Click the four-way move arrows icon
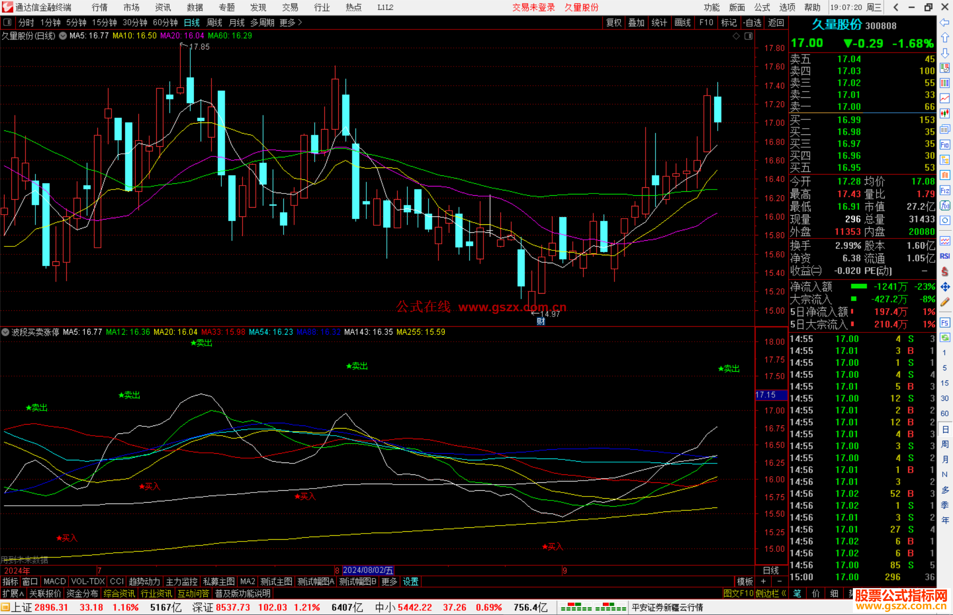Screen dimensions: 953x615 click(945, 287)
